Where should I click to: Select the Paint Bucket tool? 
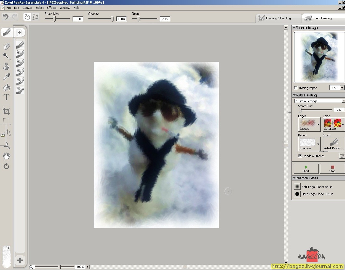pos(6,87)
